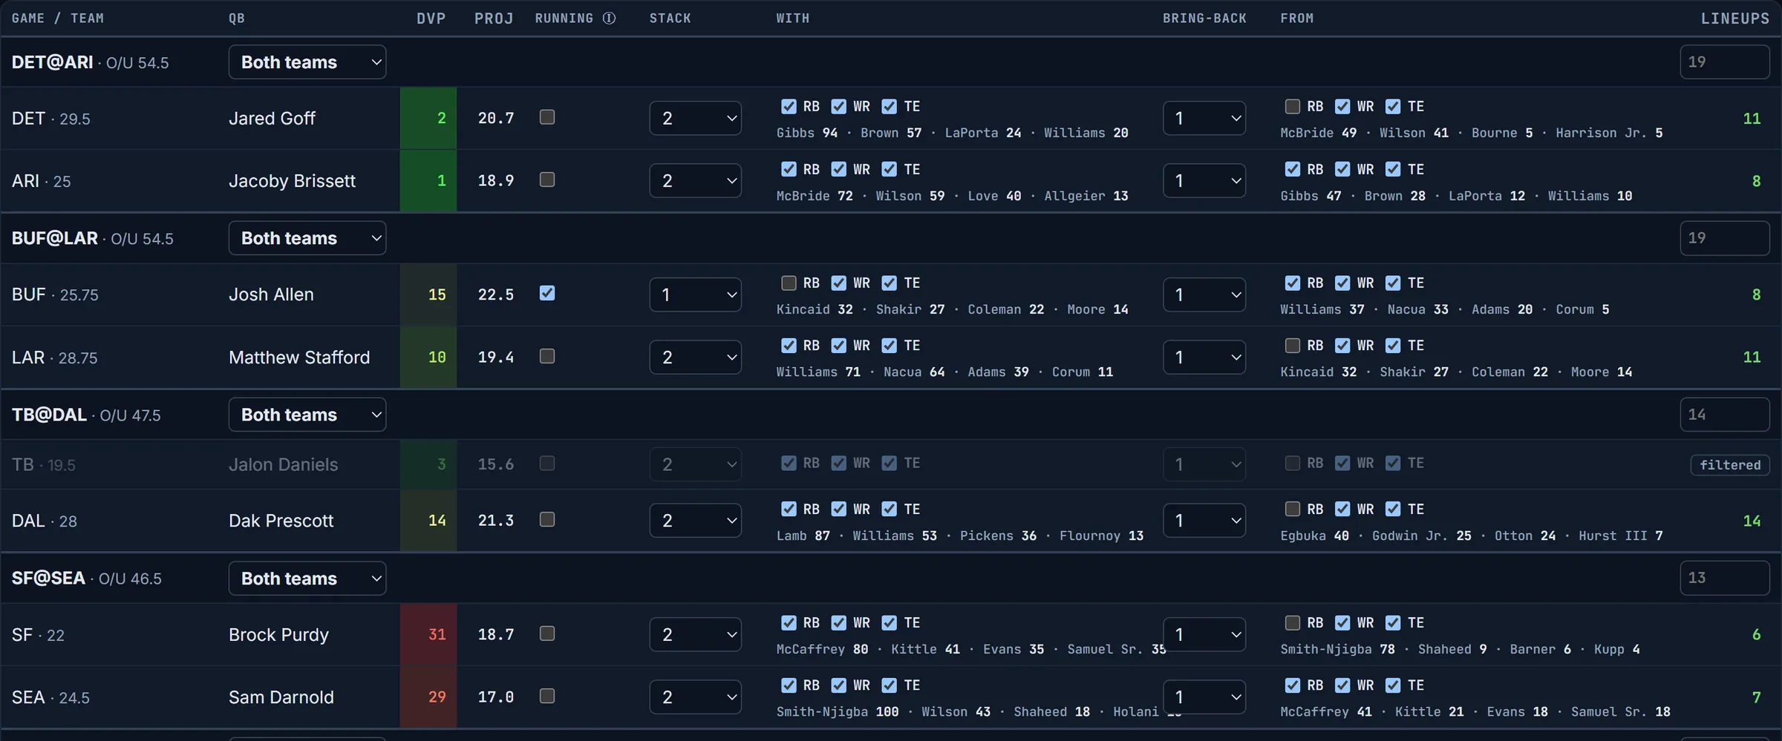The height and width of the screenshot is (741, 1782).
Task: Open bring-back dropdown for Matthew Stafford
Action: [1204, 358]
